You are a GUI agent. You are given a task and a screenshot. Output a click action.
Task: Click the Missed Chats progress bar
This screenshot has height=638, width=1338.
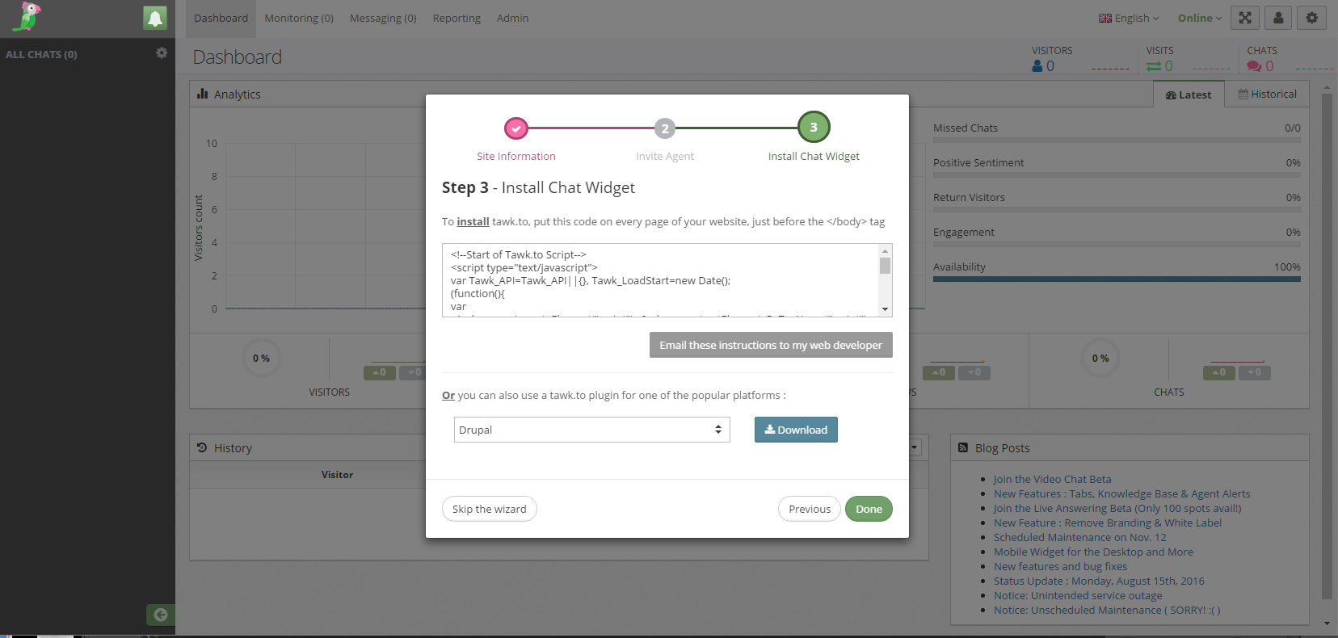click(x=1117, y=141)
